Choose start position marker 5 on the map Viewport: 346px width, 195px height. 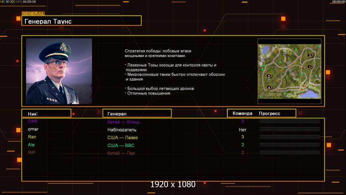pos(268,76)
